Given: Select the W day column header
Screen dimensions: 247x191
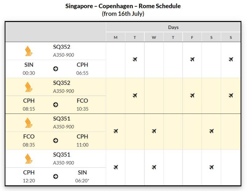Looking at the screenshot, I should click(x=154, y=37).
